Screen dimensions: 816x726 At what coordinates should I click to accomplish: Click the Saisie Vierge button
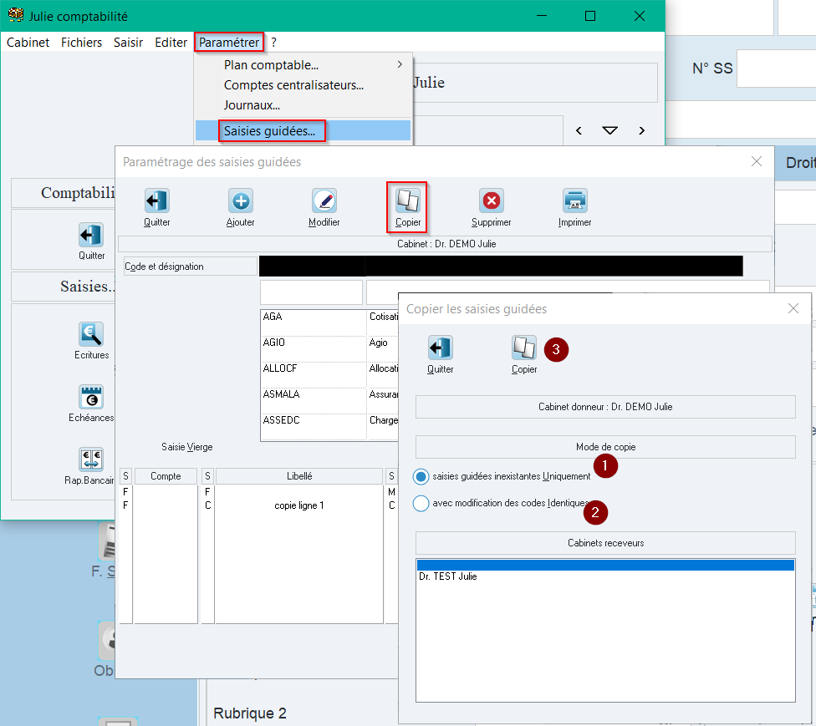click(x=186, y=447)
